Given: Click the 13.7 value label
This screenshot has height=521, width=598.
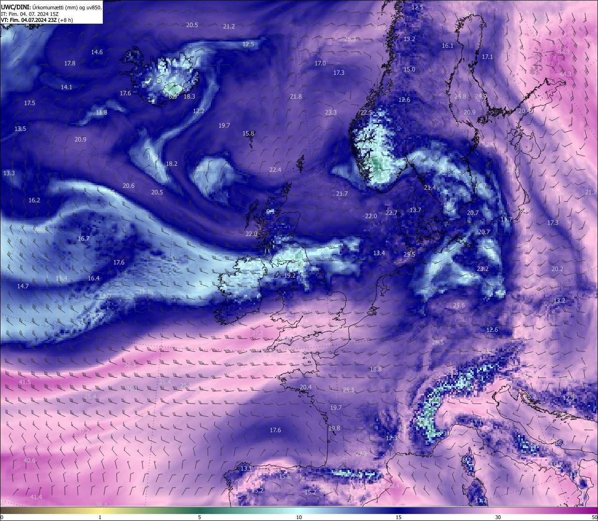Looking at the screenshot, I should pos(415,210).
